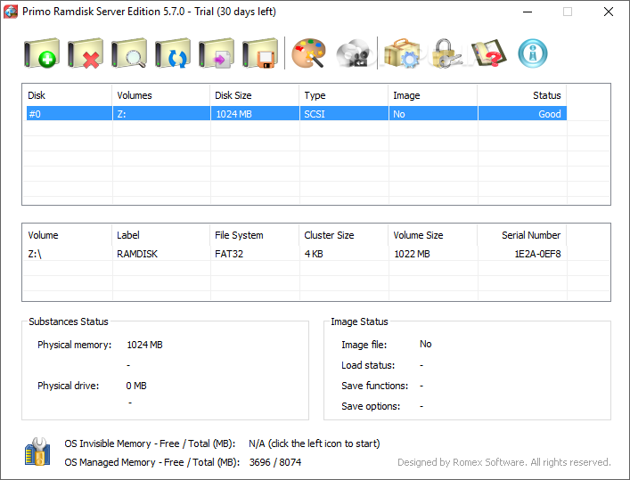Click the CD and camera image tool icon

(353, 53)
